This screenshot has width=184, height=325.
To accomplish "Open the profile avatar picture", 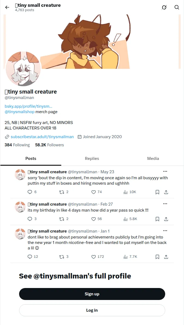I will click(x=23, y=69).
